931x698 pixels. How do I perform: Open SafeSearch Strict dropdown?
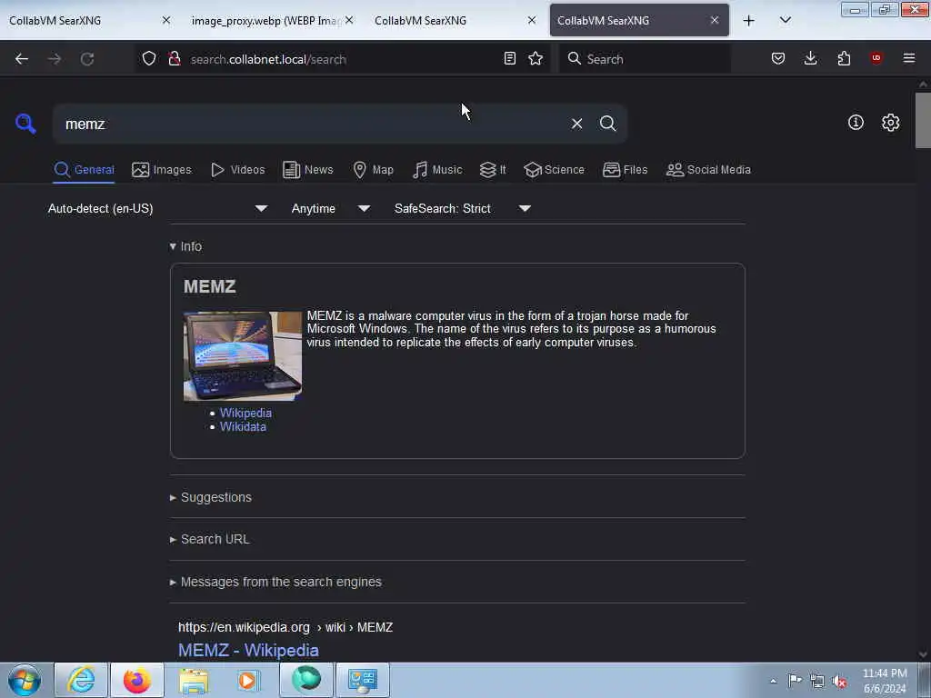pyautogui.click(x=463, y=208)
